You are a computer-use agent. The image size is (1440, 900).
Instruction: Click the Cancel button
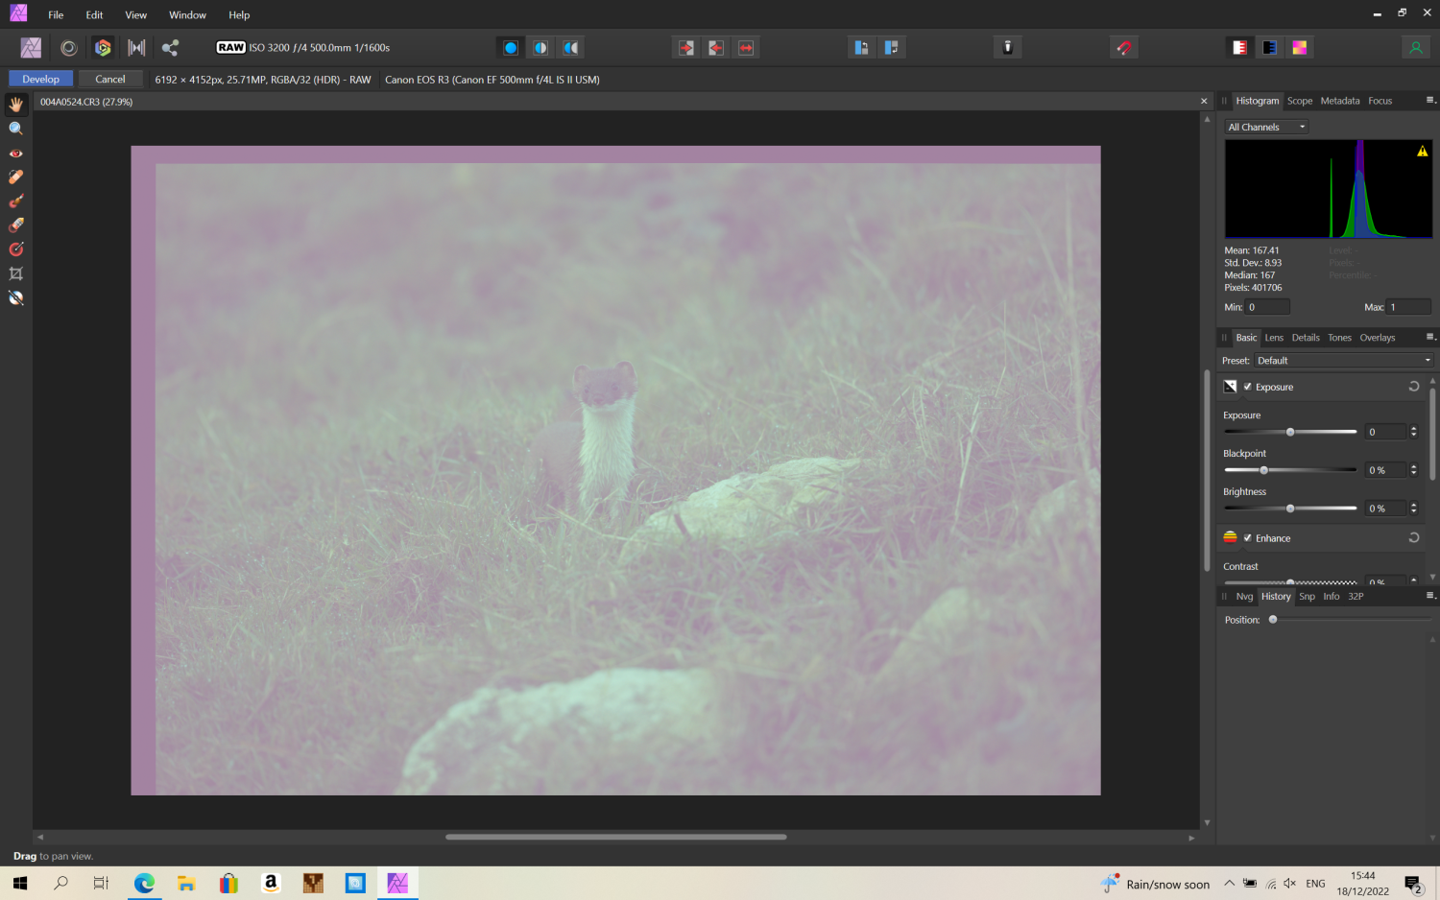pos(109,79)
